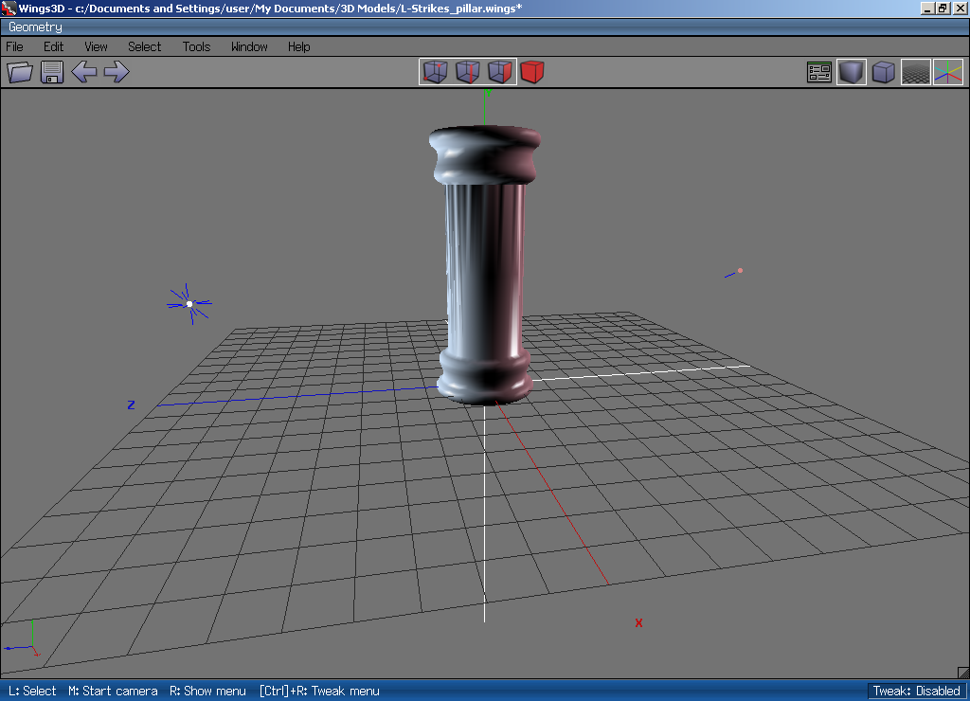
Task: Undo with the back arrow icon
Action: click(84, 71)
